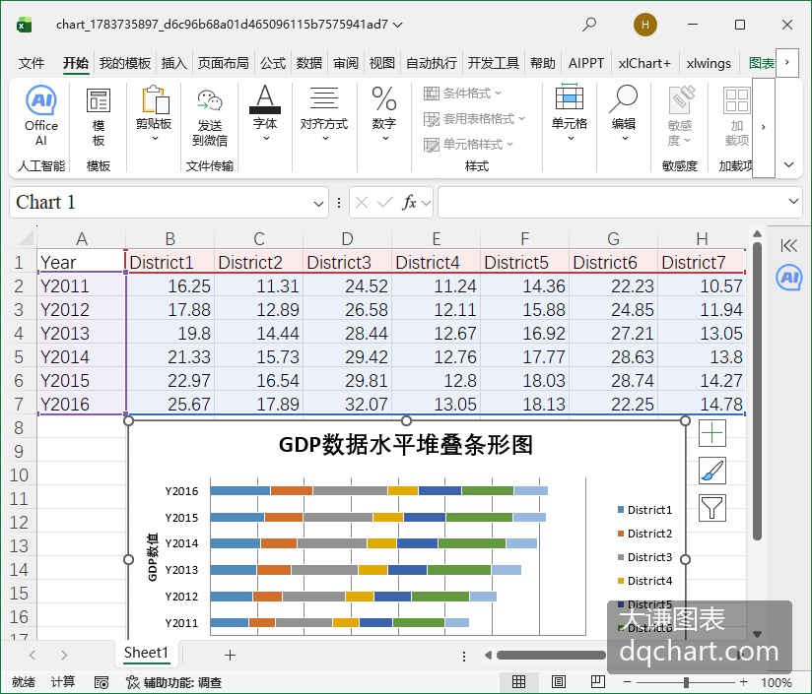The image size is (812, 694).
Task: Switch to Page Break Preview view
Action: (597, 681)
